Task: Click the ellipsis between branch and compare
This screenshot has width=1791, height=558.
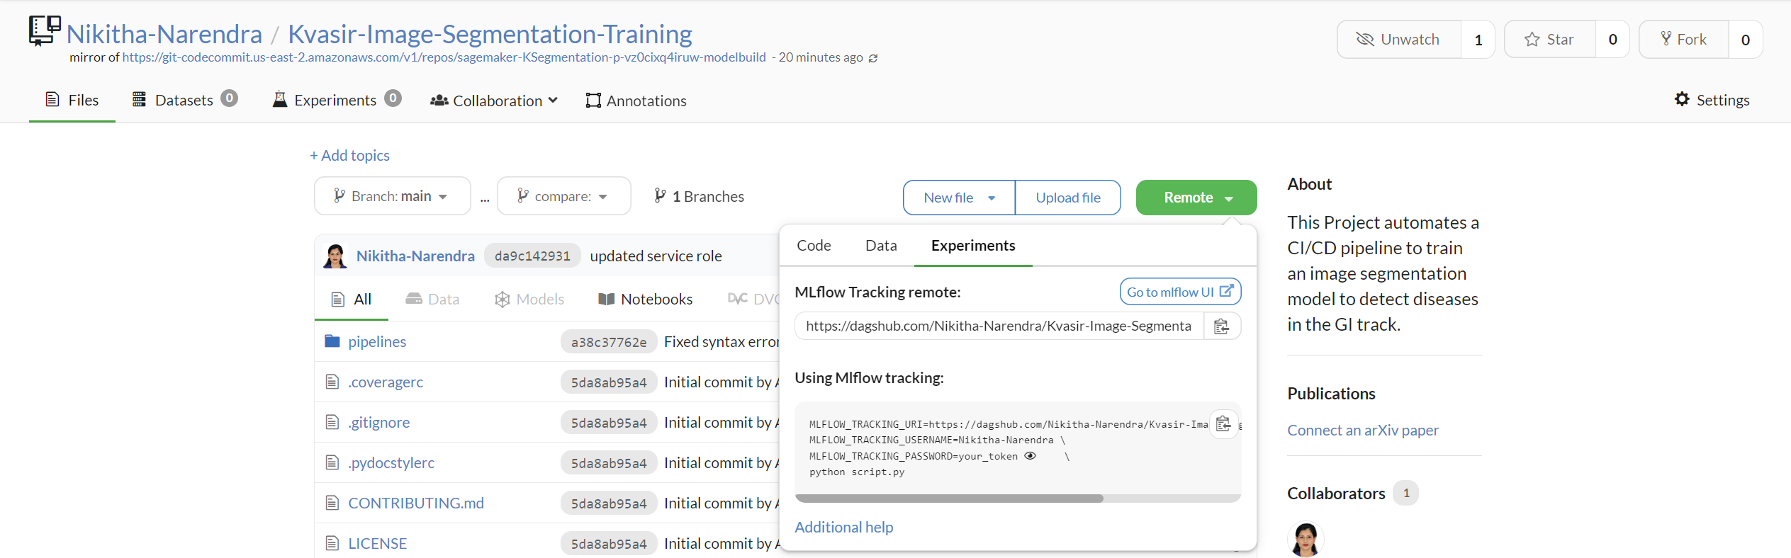Action: point(485,198)
